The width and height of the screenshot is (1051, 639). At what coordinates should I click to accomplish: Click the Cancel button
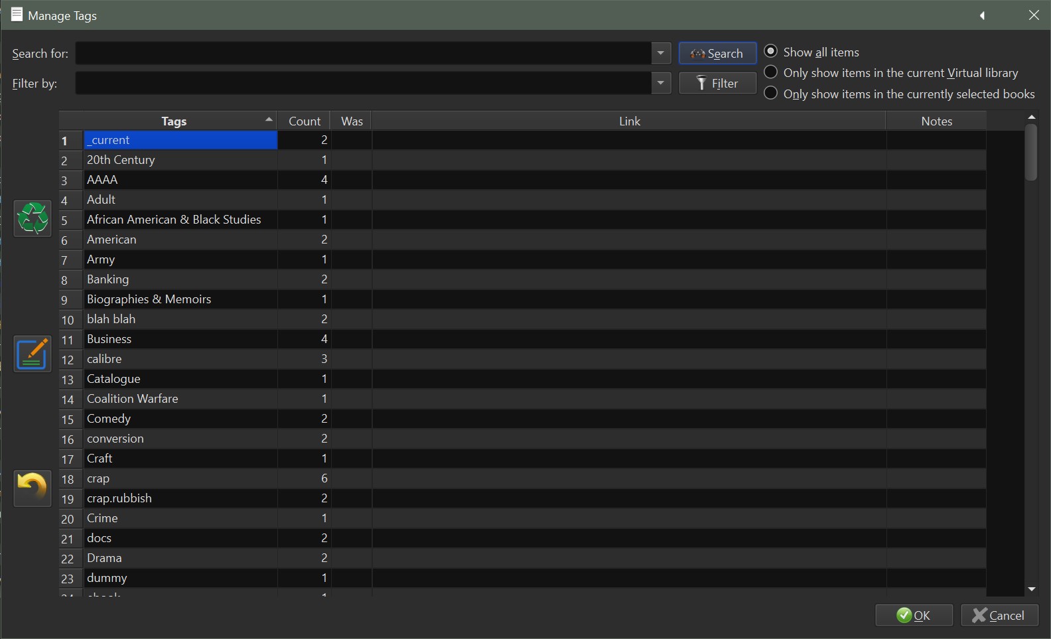point(999,615)
